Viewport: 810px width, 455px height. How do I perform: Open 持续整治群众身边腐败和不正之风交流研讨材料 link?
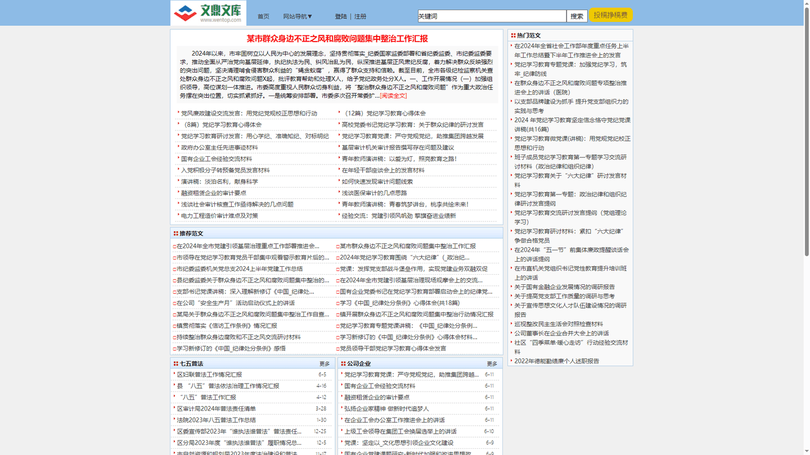pyautogui.click(x=238, y=337)
